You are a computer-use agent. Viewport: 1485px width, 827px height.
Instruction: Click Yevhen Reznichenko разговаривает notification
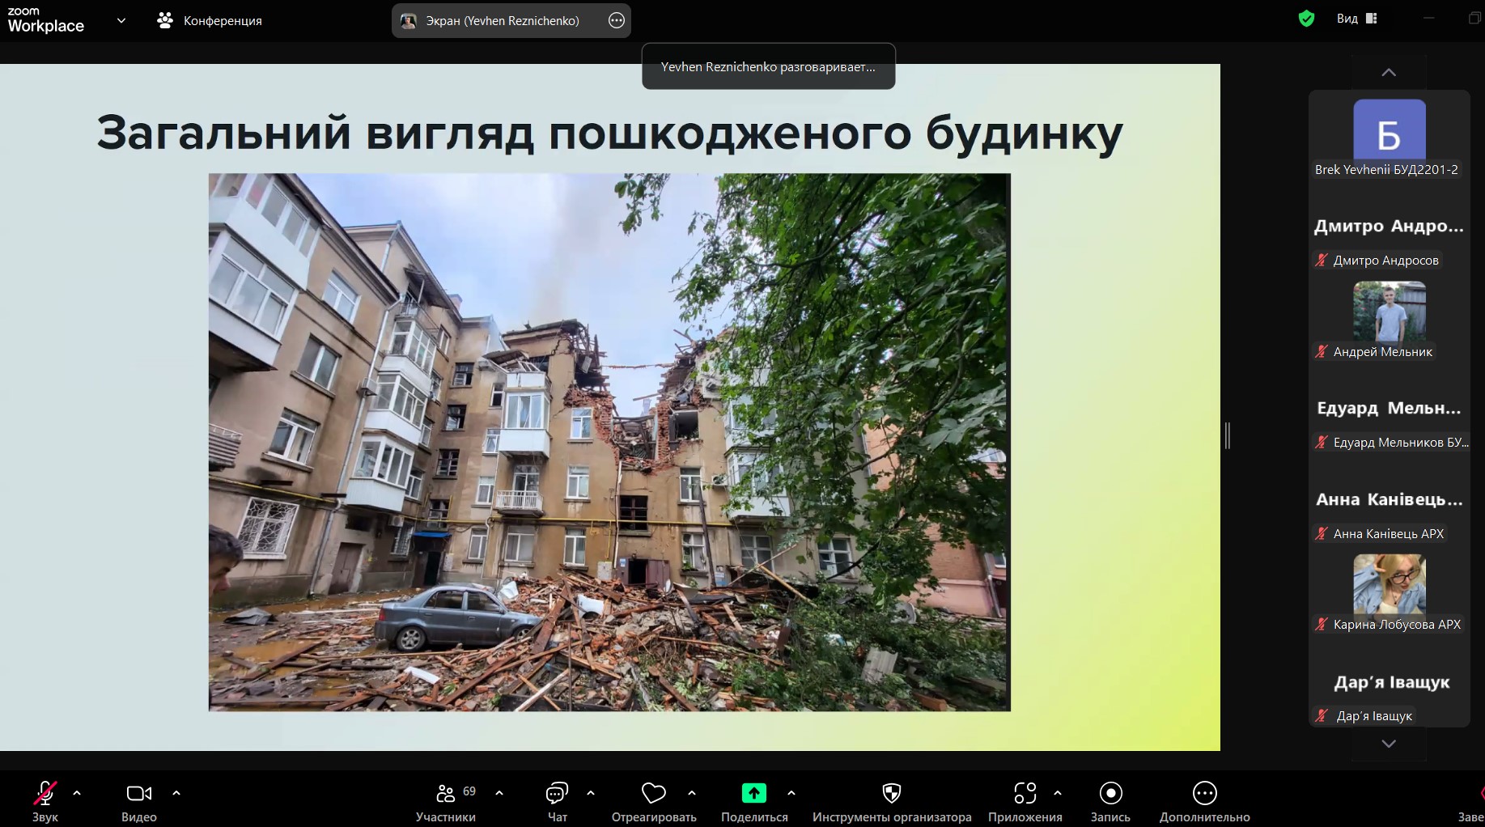coord(768,66)
